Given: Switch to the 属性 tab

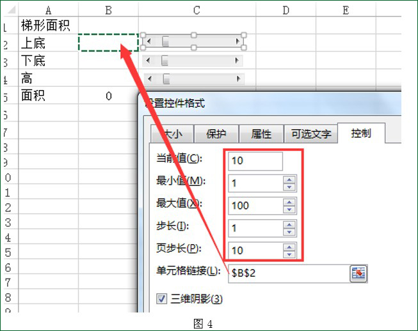Looking at the screenshot, I should pyautogui.click(x=261, y=134).
